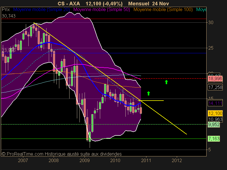The image size is (227, 170).
Task: Click the chart title "CS - AXA"
Action: 69,4
